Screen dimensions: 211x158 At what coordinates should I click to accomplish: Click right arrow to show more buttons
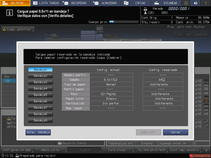pyautogui.click(x=207, y=150)
